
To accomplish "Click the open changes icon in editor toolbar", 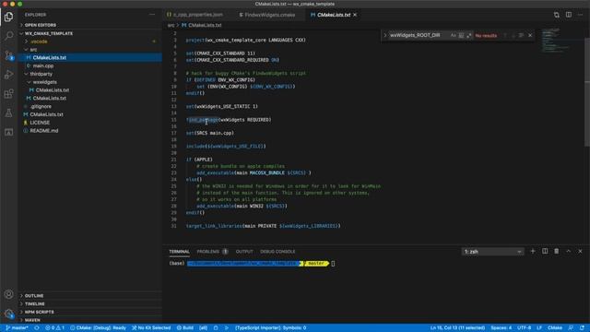I will (x=557, y=15).
